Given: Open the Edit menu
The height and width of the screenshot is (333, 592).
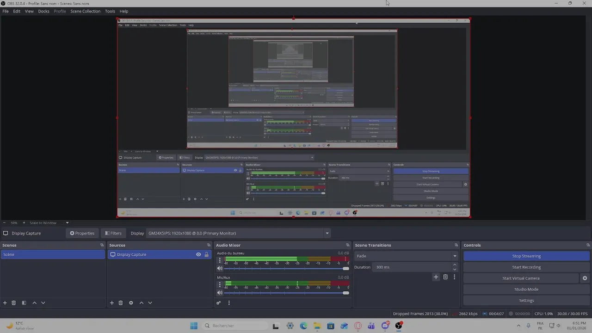Looking at the screenshot, I should 17,11.
